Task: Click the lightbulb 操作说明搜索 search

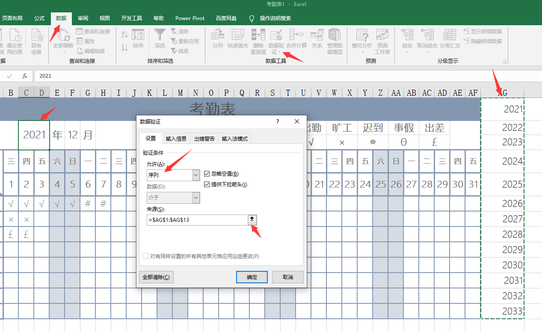Action: pyautogui.click(x=271, y=18)
